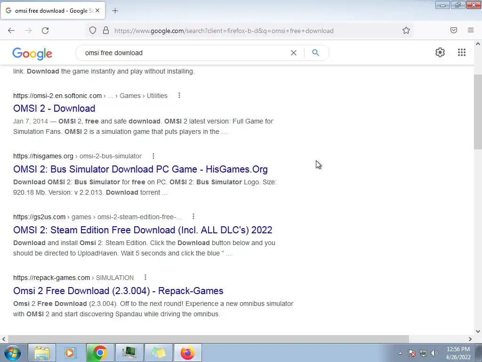Open options for softonic result
482x362 pixels.
tap(179, 95)
